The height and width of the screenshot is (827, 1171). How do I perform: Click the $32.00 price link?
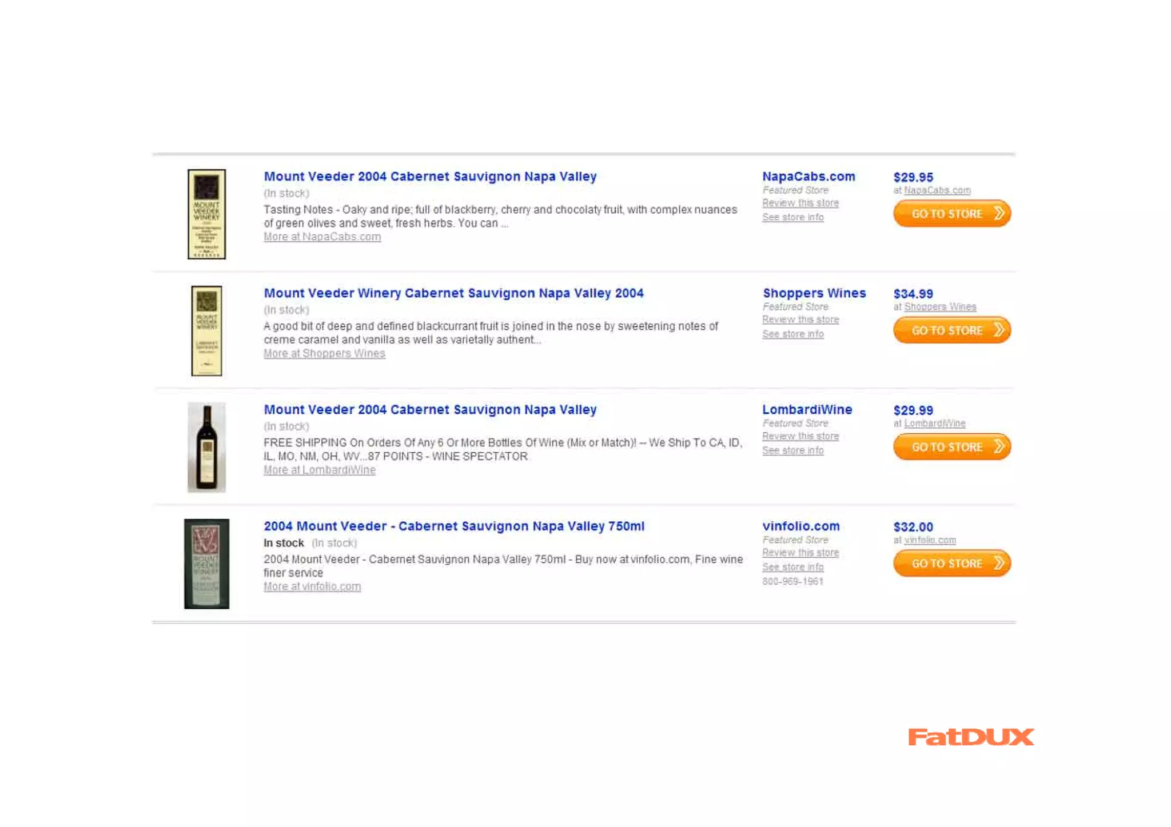click(x=913, y=526)
